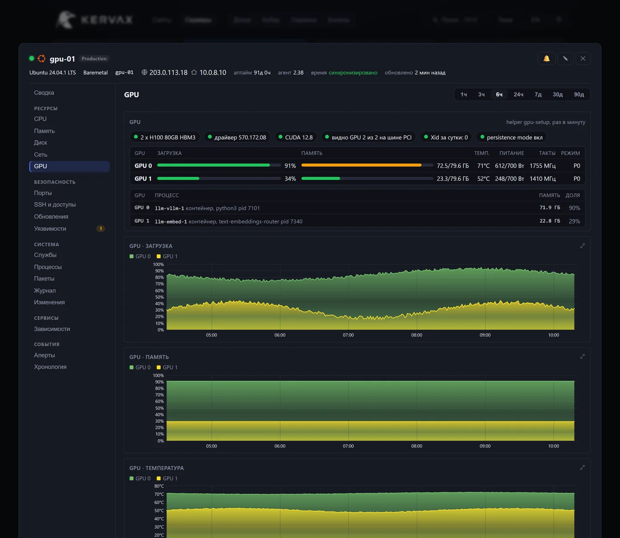
Task: Select the 90д time range
Action: coord(579,95)
